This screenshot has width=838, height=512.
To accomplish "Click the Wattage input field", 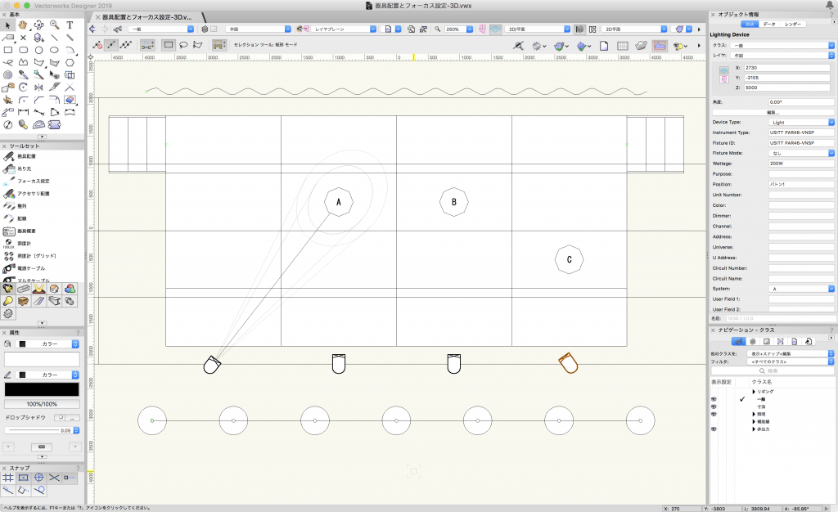I will point(801,164).
